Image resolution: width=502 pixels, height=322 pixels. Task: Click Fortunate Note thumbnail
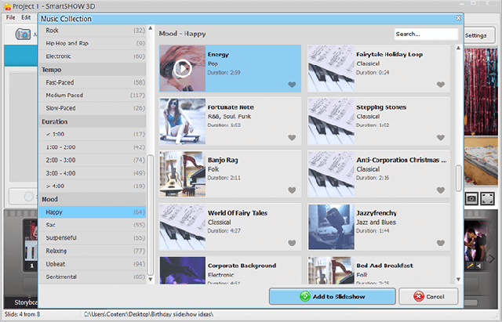tap(183, 121)
